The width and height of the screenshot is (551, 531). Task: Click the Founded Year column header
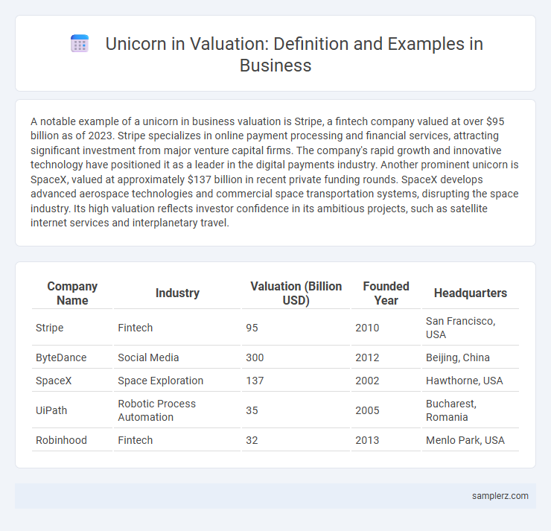386,293
